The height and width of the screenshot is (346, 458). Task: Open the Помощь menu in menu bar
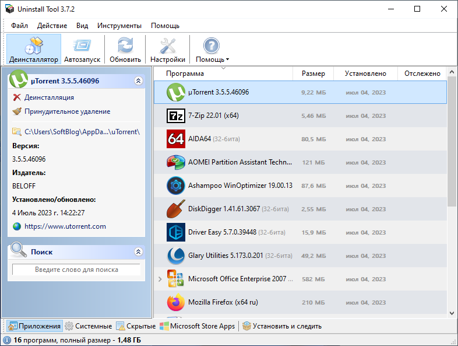coord(165,26)
